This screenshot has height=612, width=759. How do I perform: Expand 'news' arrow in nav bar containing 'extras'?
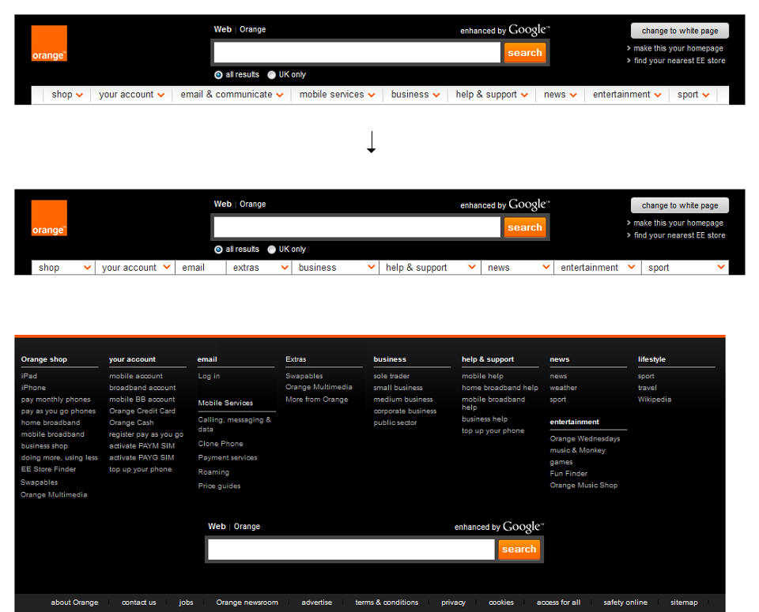tap(546, 267)
